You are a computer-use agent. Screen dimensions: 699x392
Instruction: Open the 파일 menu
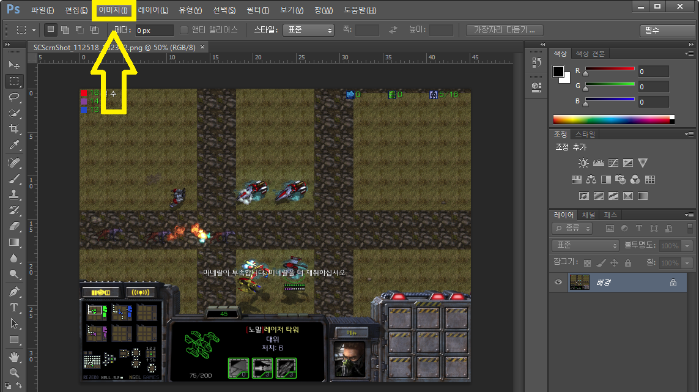tap(43, 10)
